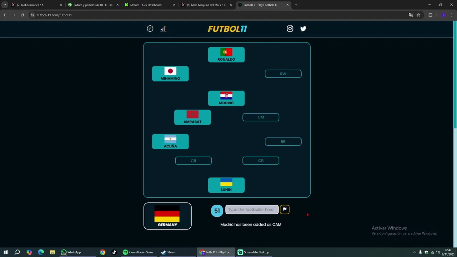The image size is (457, 257).
Task: Click the Modrić player card
Action: point(226,98)
